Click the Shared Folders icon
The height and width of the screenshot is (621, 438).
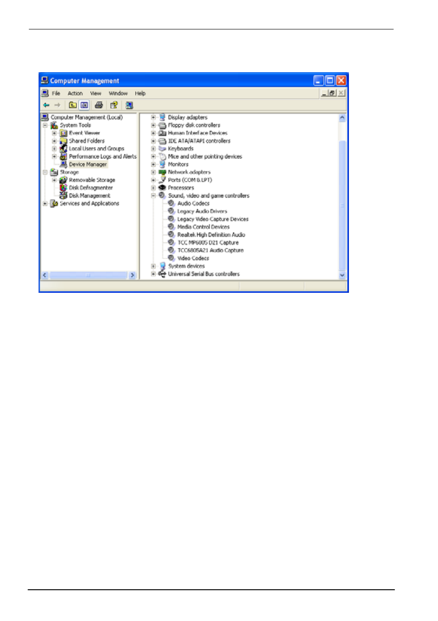point(63,141)
